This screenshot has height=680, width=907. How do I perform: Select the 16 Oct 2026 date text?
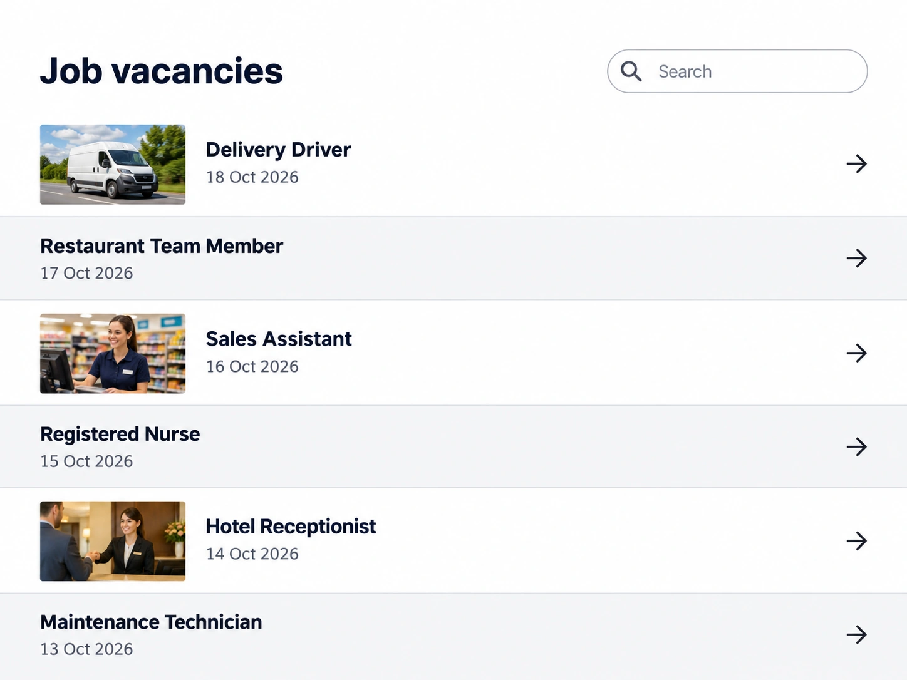(x=252, y=366)
